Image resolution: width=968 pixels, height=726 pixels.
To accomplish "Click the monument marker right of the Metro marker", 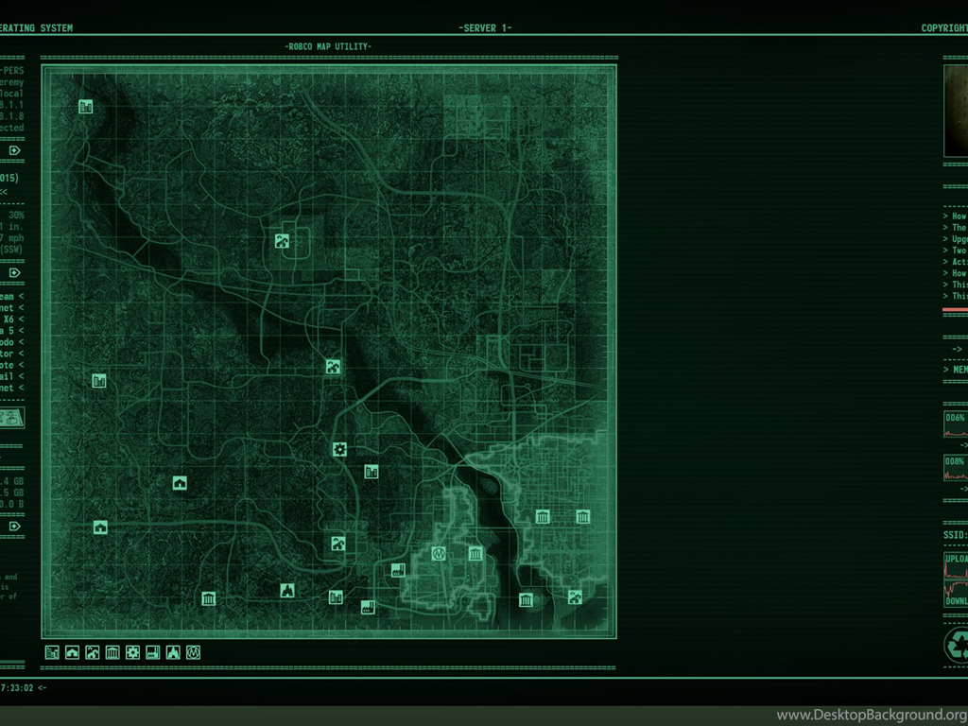I will click(x=475, y=553).
